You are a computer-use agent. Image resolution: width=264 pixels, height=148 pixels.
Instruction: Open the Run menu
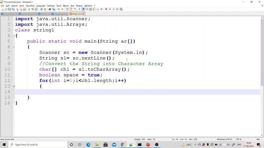pyautogui.click(x=73, y=6)
